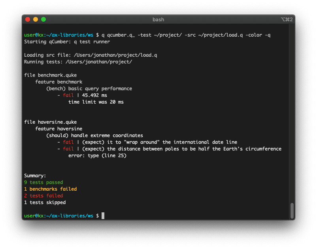Click the green '9 tests passed' line
Viewport: 317px width, 249px height.
[43, 182]
